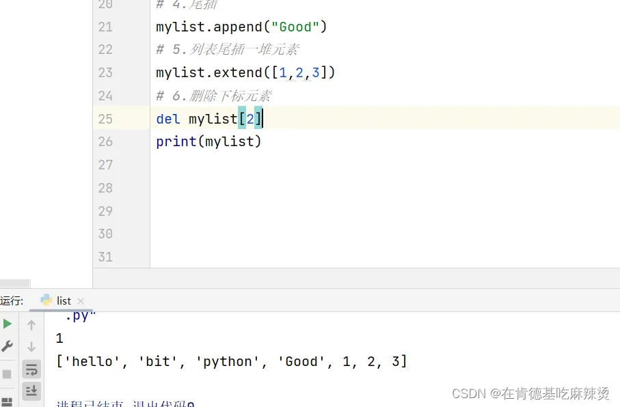Screen dimensions: 620x407
Task: Click the del mylist[2] line
Action: pos(208,119)
